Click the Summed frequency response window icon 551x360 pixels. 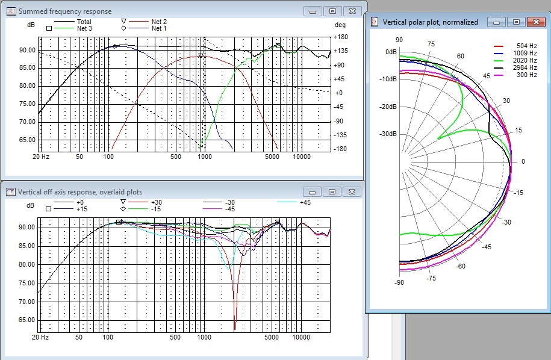[10, 11]
